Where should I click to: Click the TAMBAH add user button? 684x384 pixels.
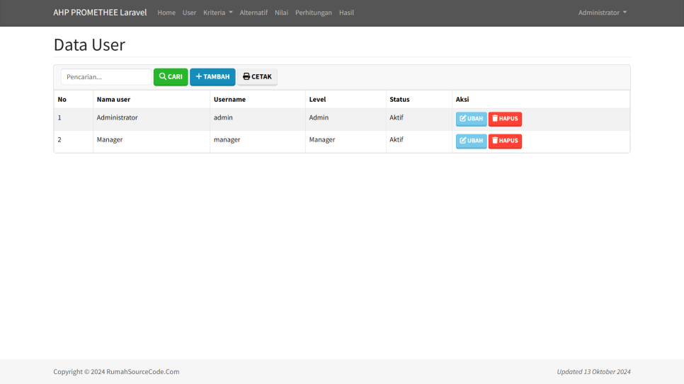tap(212, 76)
